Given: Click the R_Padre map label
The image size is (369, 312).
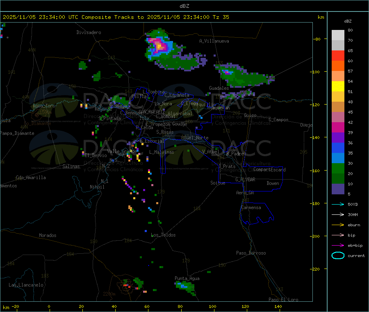Looking at the screenshot, I should 235,154.
